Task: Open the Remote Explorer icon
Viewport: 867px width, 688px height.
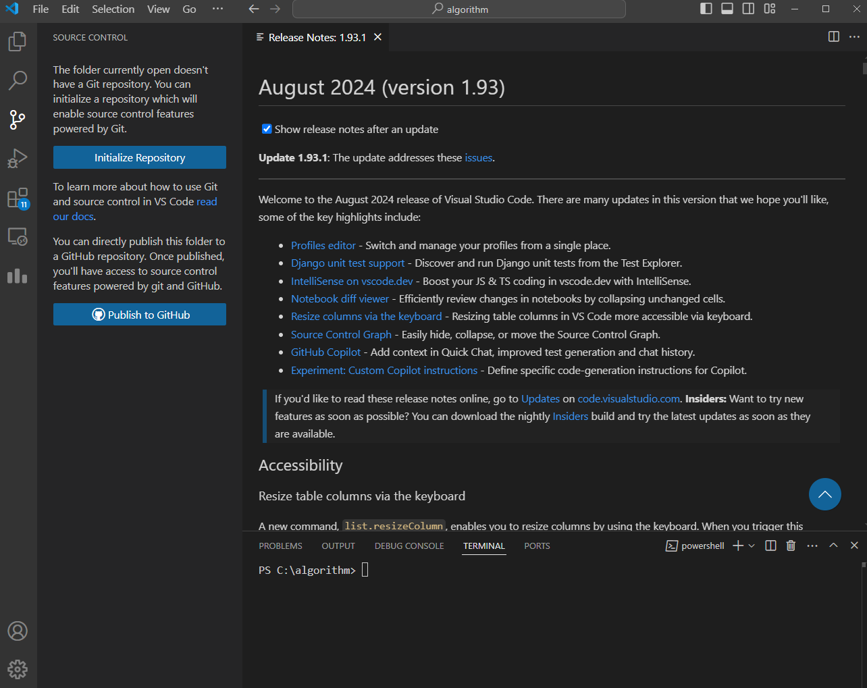Action: coord(18,237)
